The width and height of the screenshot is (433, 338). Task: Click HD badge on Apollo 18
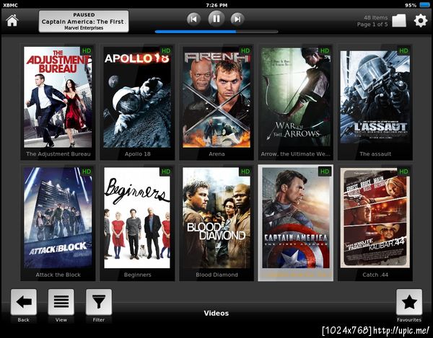[166, 50]
